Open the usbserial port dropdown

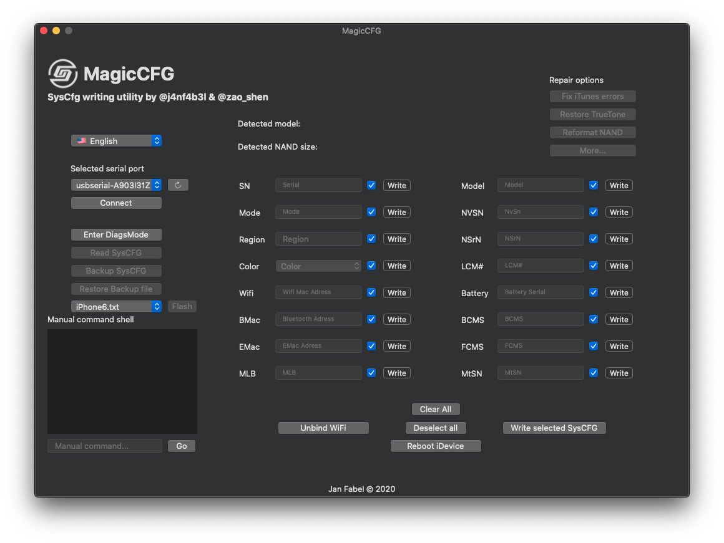[x=116, y=185]
